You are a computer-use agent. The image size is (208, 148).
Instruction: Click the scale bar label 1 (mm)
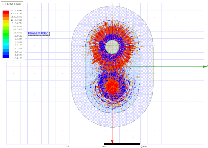[x=143, y=147]
